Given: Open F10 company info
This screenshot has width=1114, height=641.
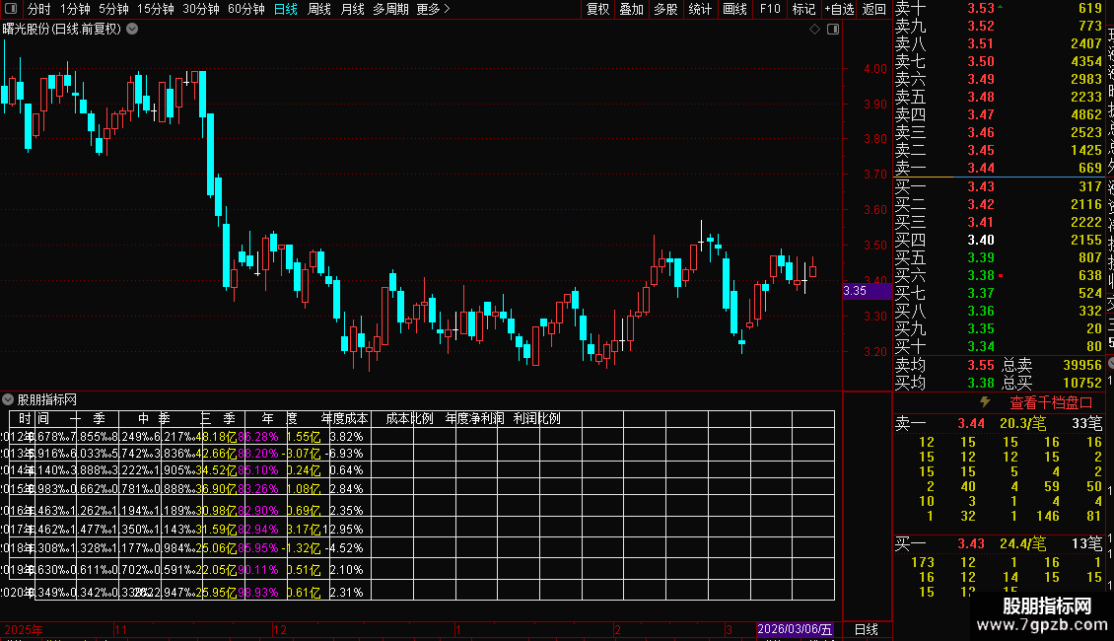Looking at the screenshot, I should (x=770, y=9).
